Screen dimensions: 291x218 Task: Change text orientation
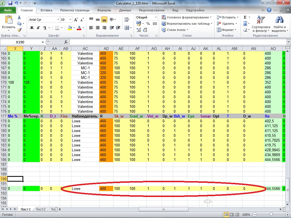(x=112, y=19)
